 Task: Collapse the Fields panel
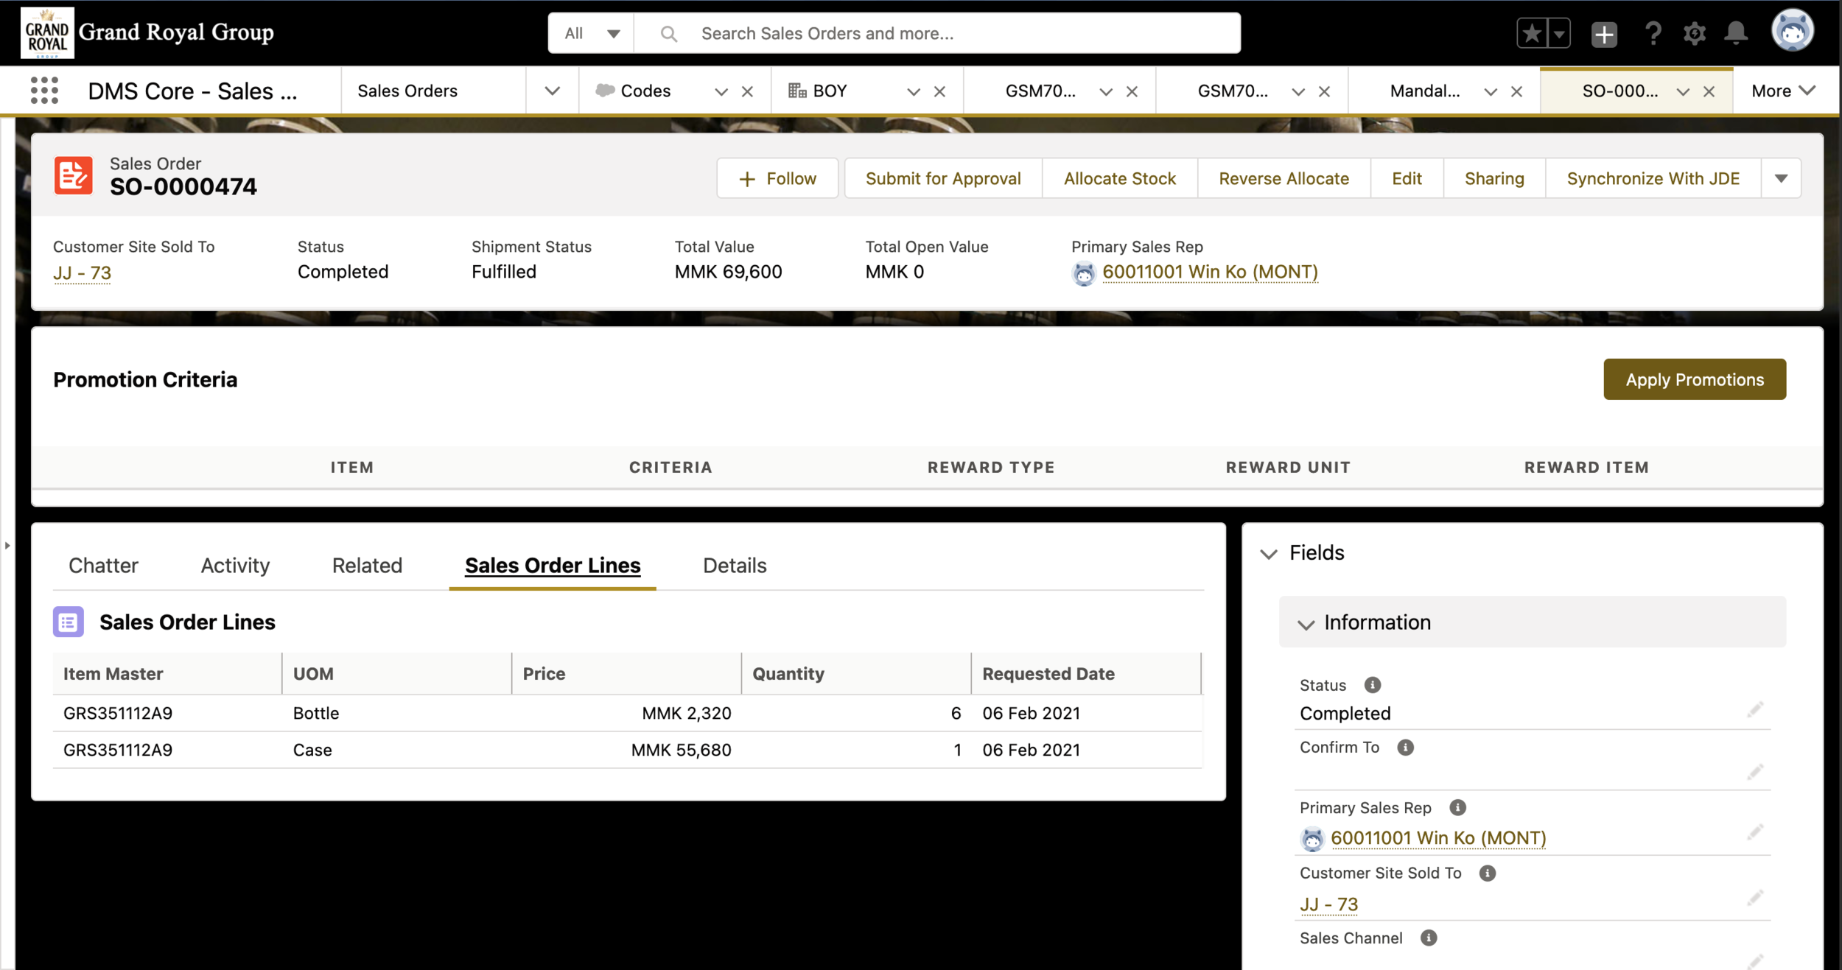(x=1269, y=554)
